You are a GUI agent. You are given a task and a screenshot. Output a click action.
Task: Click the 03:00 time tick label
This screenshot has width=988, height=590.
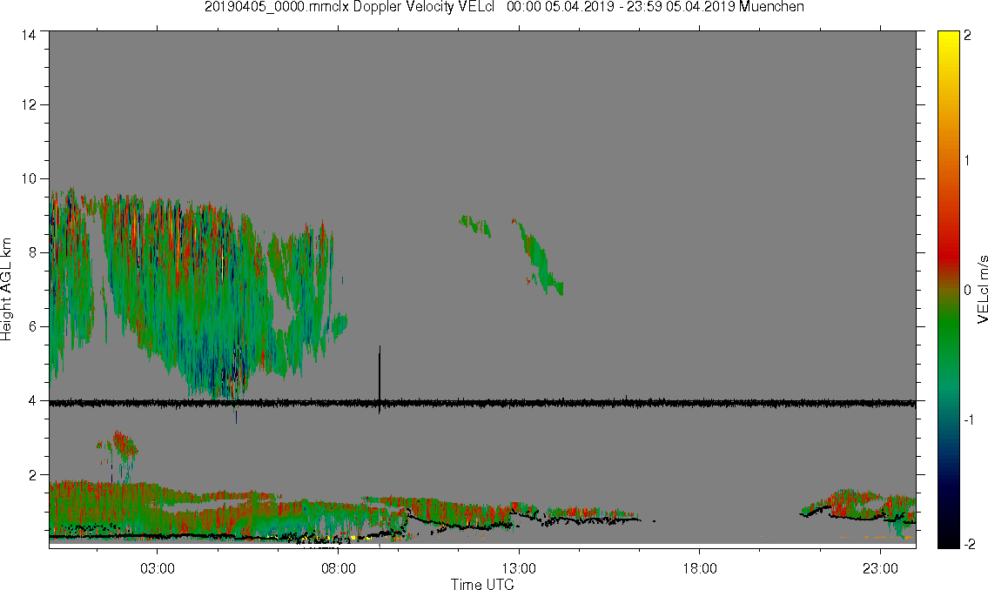pos(158,568)
